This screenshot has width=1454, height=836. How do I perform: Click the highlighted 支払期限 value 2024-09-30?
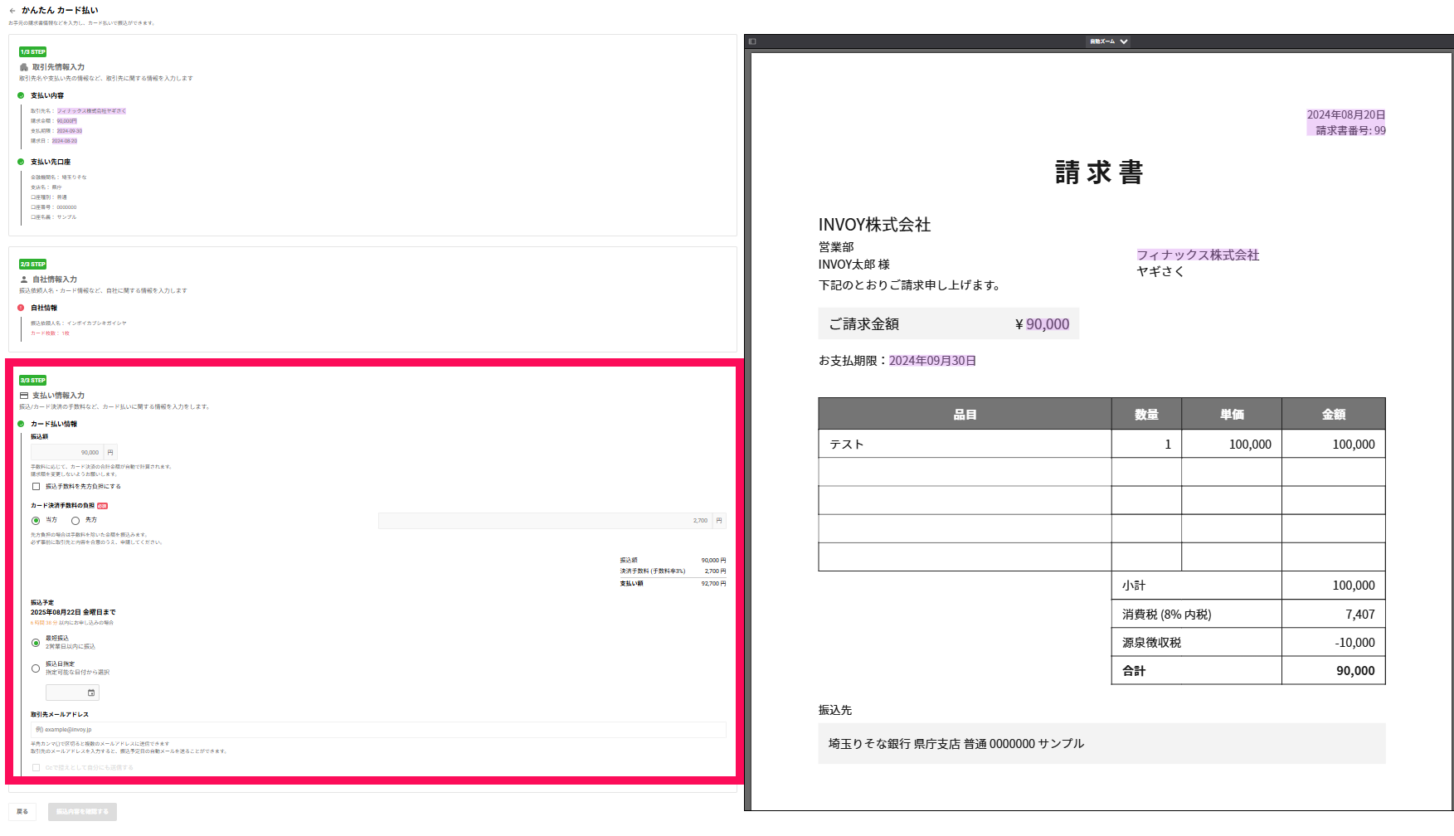point(70,131)
